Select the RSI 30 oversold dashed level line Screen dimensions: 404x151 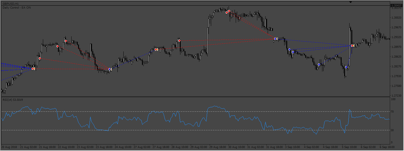click(x=195, y=130)
